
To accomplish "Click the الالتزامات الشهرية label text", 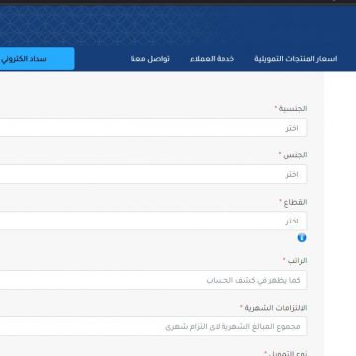I will point(276,308).
